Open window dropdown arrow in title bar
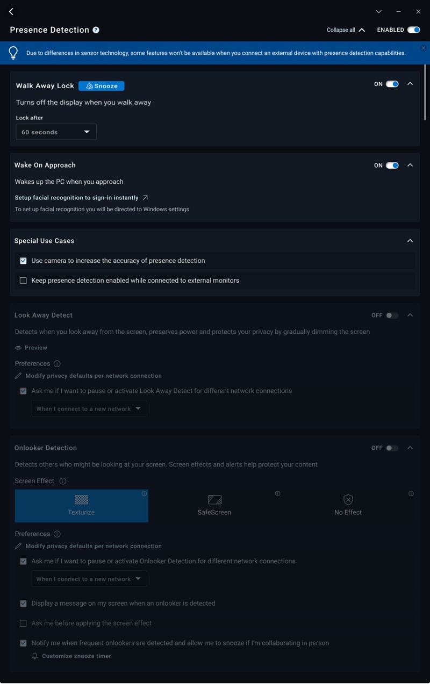 [378, 11]
